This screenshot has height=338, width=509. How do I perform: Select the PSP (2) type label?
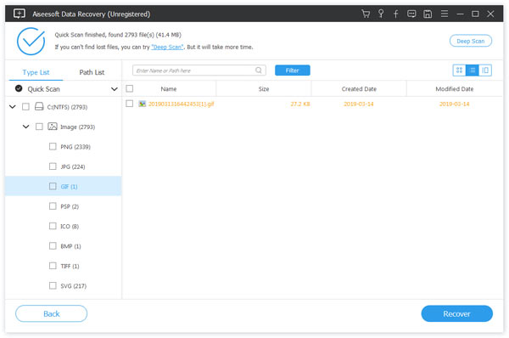[x=70, y=206]
